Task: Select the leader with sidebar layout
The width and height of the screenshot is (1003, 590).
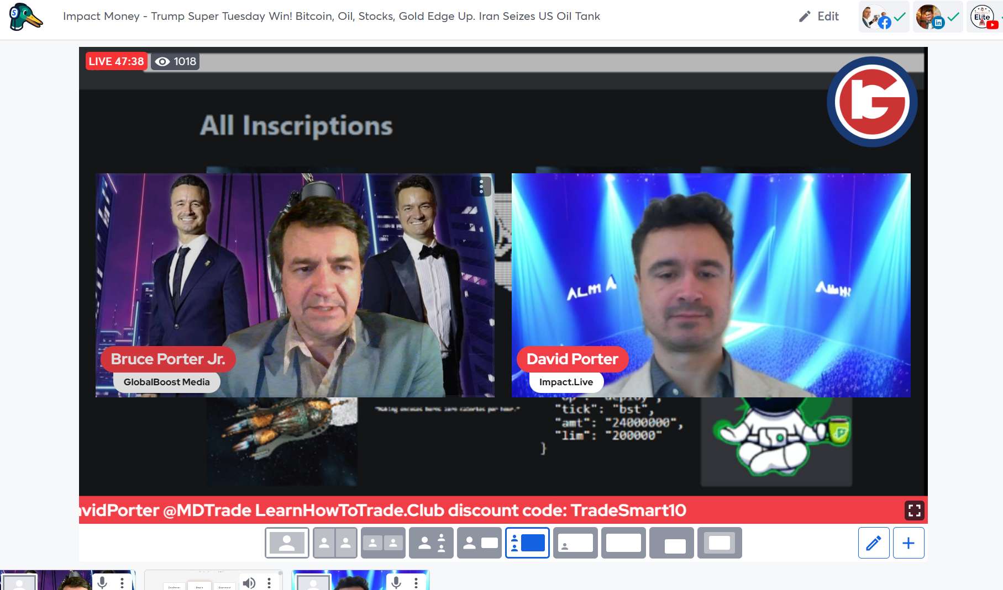Action: [431, 543]
